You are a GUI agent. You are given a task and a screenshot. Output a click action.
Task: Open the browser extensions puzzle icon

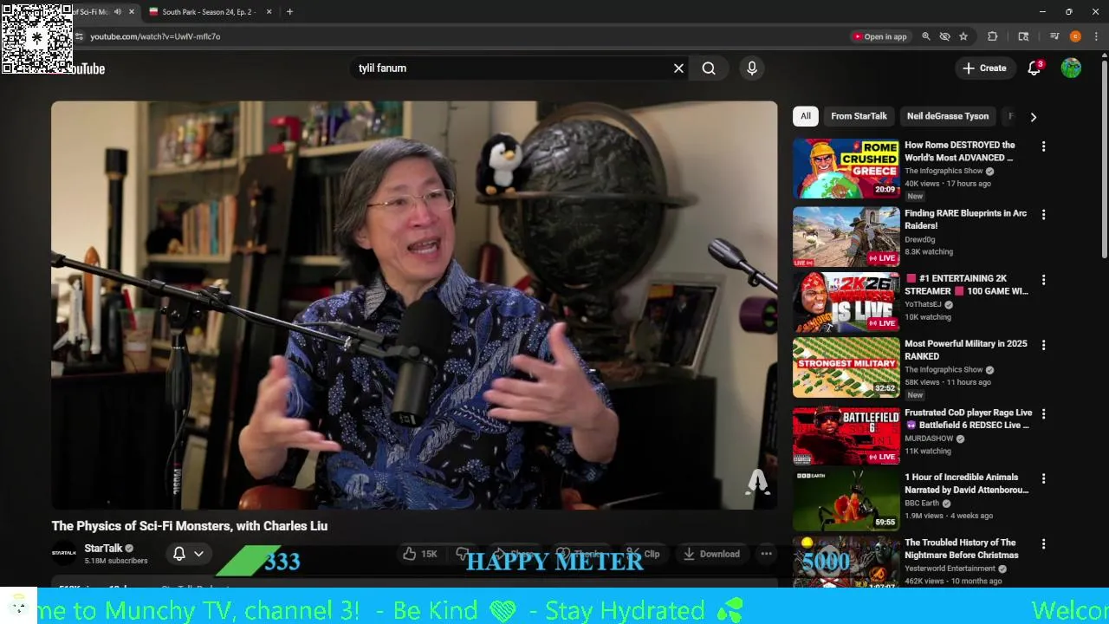point(993,36)
